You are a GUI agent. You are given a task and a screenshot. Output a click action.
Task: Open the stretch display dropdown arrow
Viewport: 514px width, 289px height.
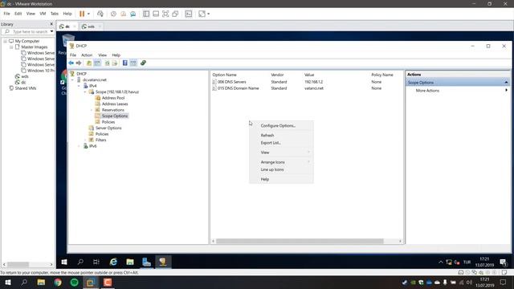[x=209, y=14]
